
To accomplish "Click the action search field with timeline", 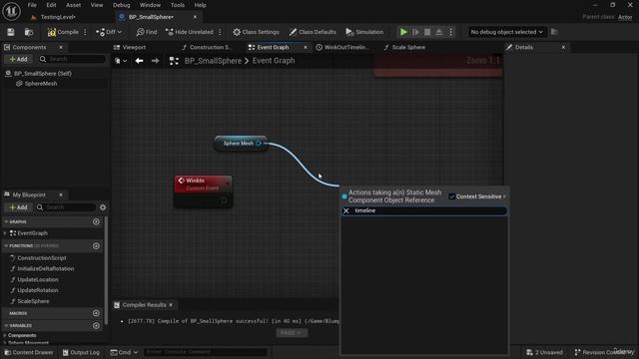I will click(x=424, y=210).
